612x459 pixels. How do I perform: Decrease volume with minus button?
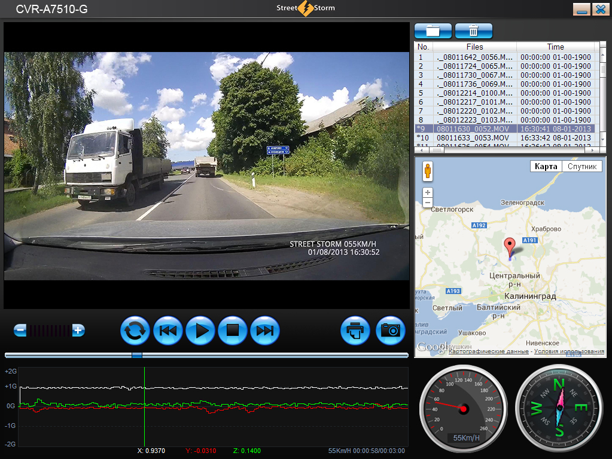pyautogui.click(x=20, y=331)
